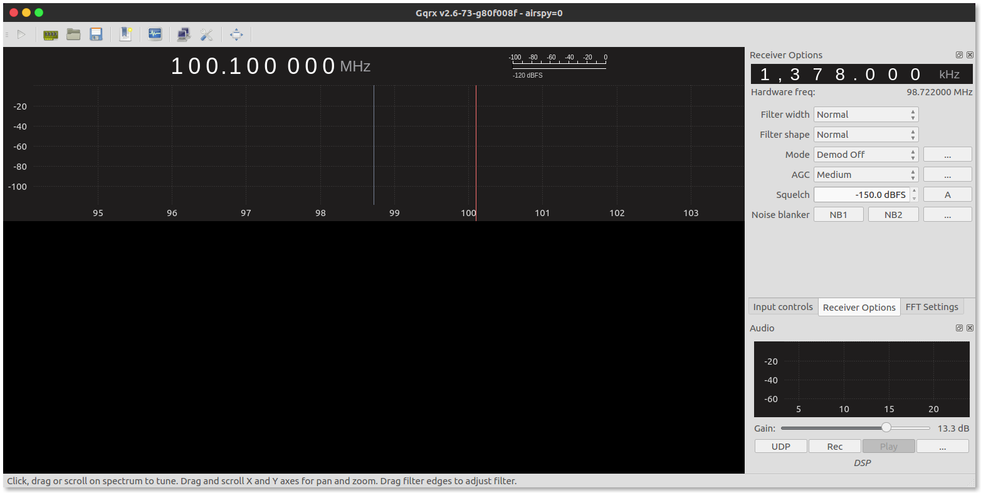The image size is (981, 493).
Task: Click the DSP label in Audio panel
Action: click(862, 463)
